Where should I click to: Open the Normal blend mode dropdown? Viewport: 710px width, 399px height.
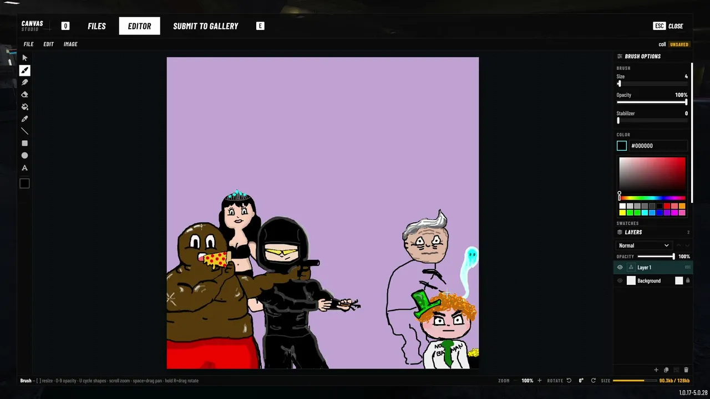click(644, 245)
